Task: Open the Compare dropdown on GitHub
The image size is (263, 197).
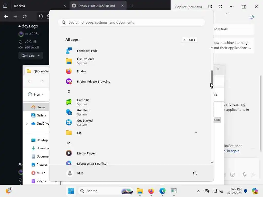Action: 31,56
